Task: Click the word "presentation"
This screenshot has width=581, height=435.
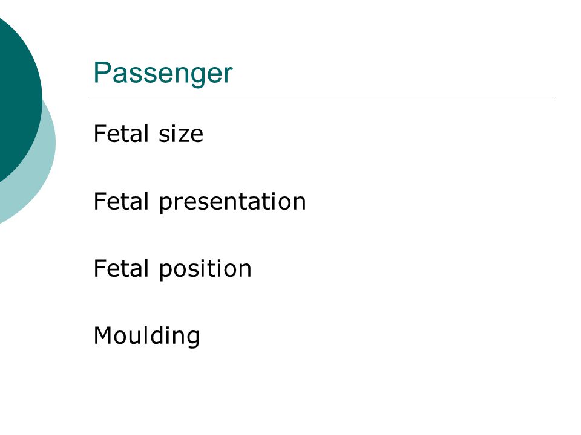Action: point(232,203)
